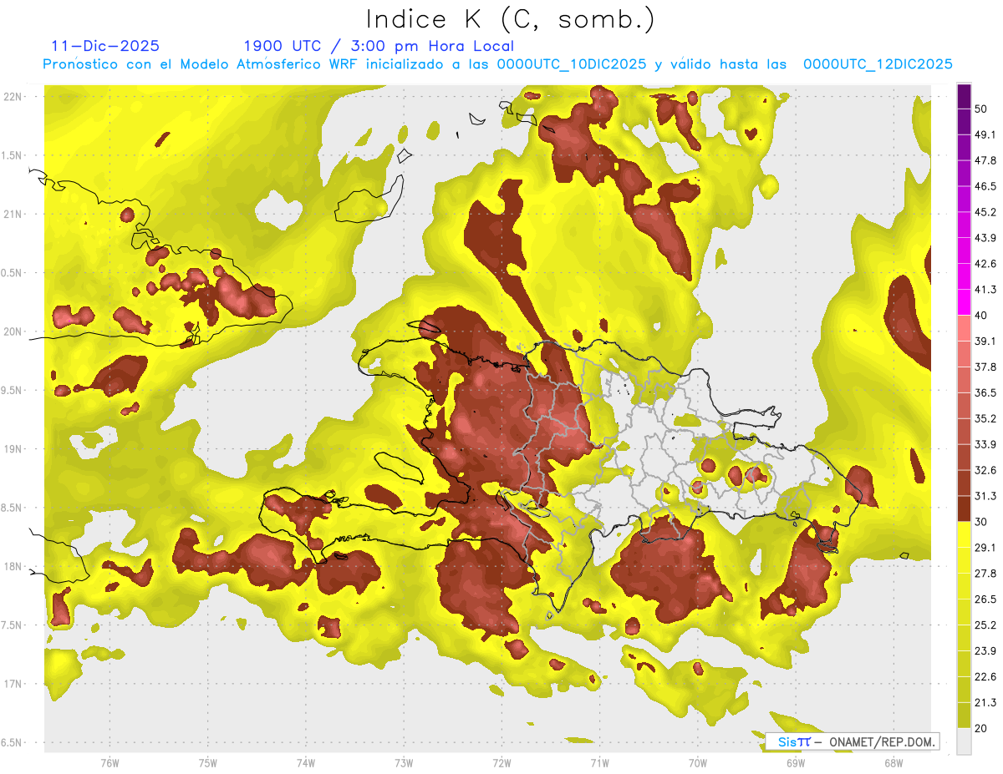
Task: Pick the bright magenta swatch between 40 and 41.3
Action: click(964, 302)
